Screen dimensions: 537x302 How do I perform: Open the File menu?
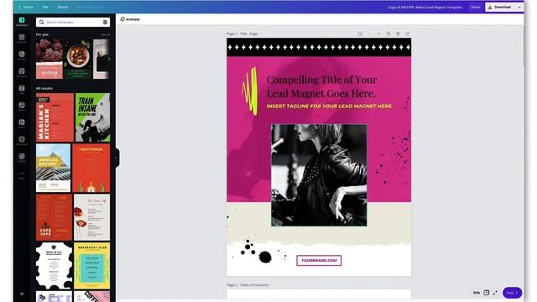tap(45, 8)
